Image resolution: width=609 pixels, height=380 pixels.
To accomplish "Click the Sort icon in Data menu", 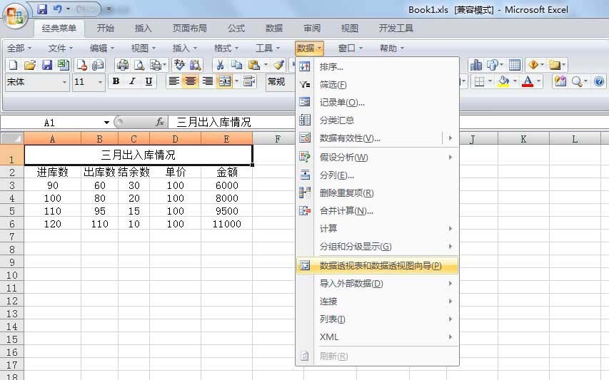I will pyautogui.click(x=304, y=66).
